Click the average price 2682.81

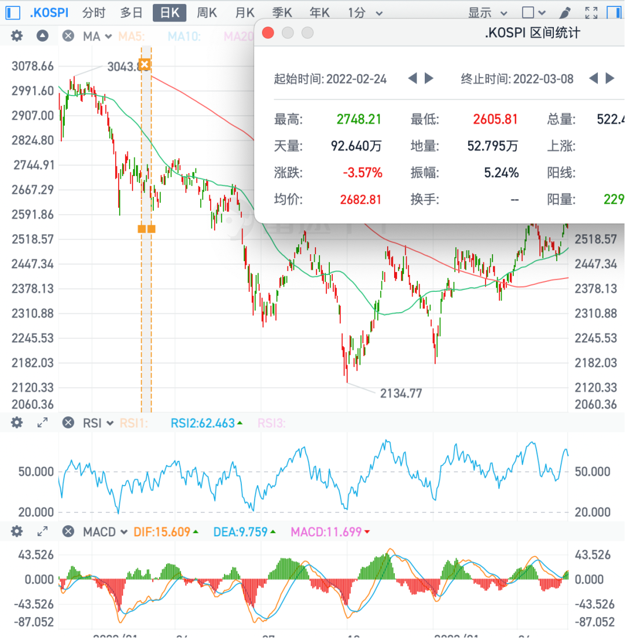[361, 200]
